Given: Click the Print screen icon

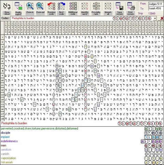Looking at the screenshot, I should click(131, 6).
